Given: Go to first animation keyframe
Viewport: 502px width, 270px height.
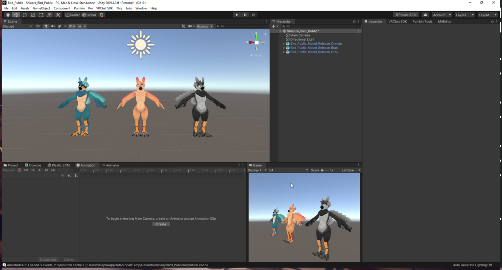Looking at the screenshot, I should 26,170.
